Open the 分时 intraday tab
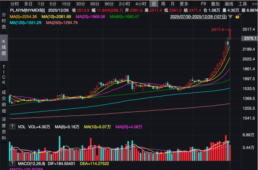This screenshot has width=258, height=170. (15, 4)
